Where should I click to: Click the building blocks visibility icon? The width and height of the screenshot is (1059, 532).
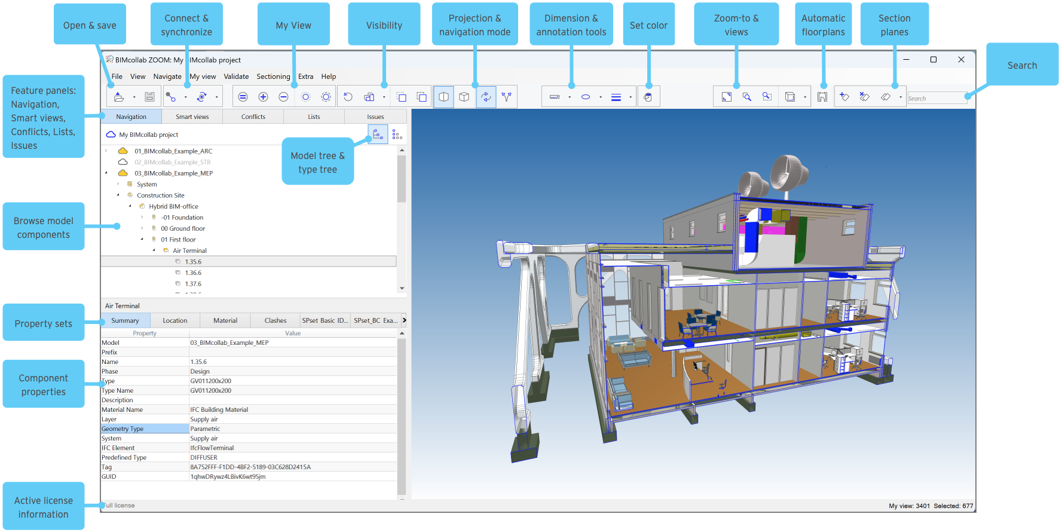point(369,97)
